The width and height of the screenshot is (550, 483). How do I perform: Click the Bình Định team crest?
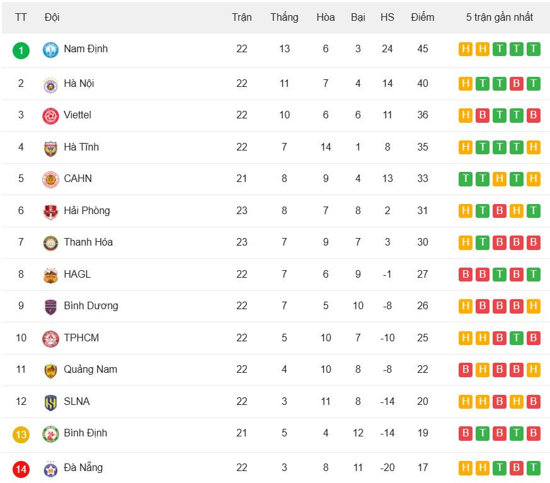(50, 433)
